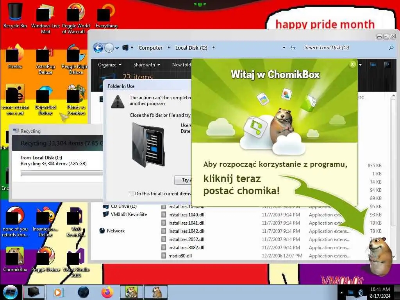Image resolution: width=400 pixels, height=300 pixels.
Task: Select VM0b0t KevinSite in navigation pane
Action: point(125,214)
